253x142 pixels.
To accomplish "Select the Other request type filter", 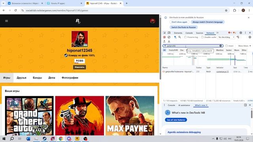I will click(x=244, y=50).
